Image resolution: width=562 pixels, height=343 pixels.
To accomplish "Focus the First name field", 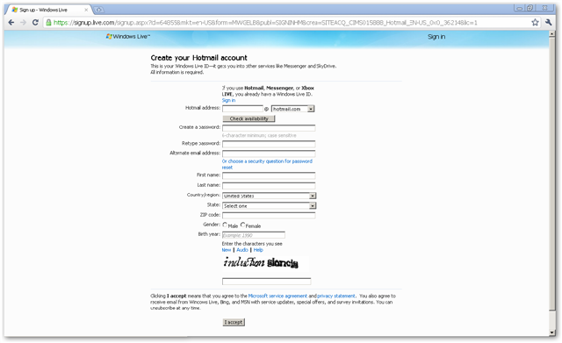I will click(269, 175).
